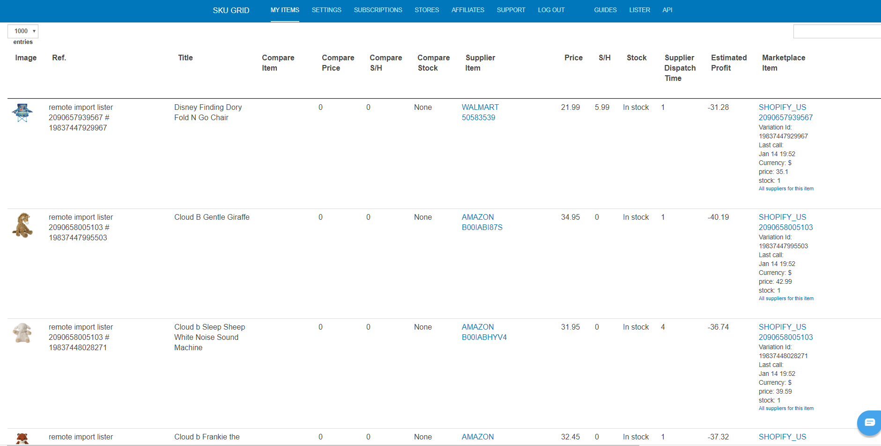Open the SETTINGS menu
This screenshot has height=446, width=881.
[326, 10]
